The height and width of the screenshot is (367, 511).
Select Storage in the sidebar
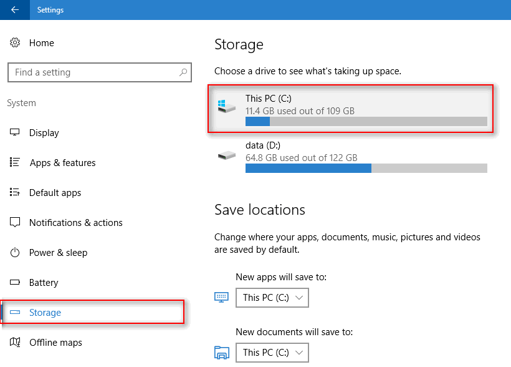point(93,312)
